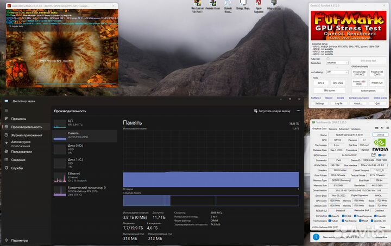
Task: Click the Task Manager title bar app icon
Action: tap(7, 101)
